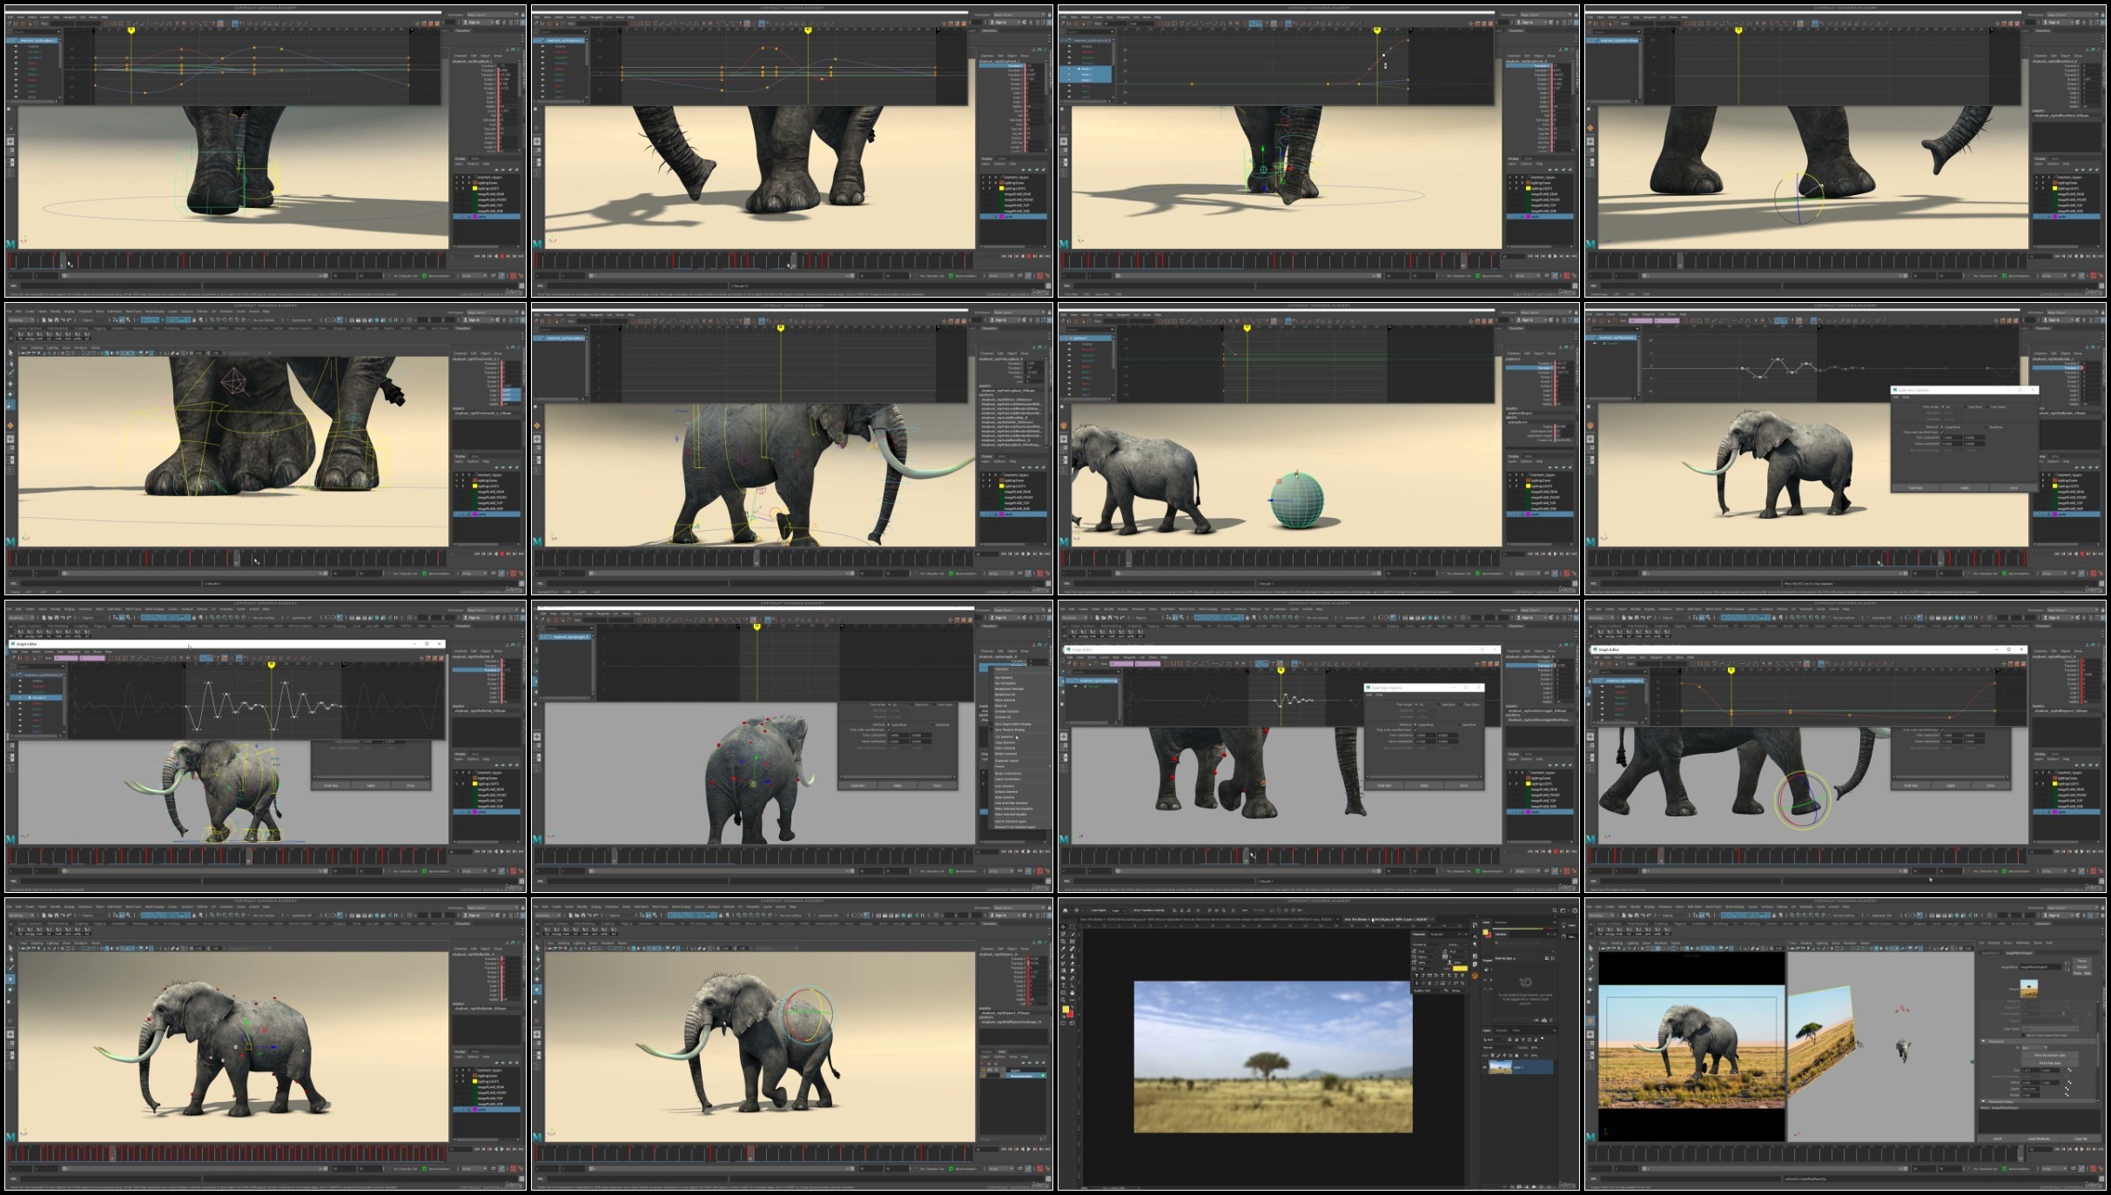Open Photoshop's yellow foreground color swatch

point(1066,1009)
